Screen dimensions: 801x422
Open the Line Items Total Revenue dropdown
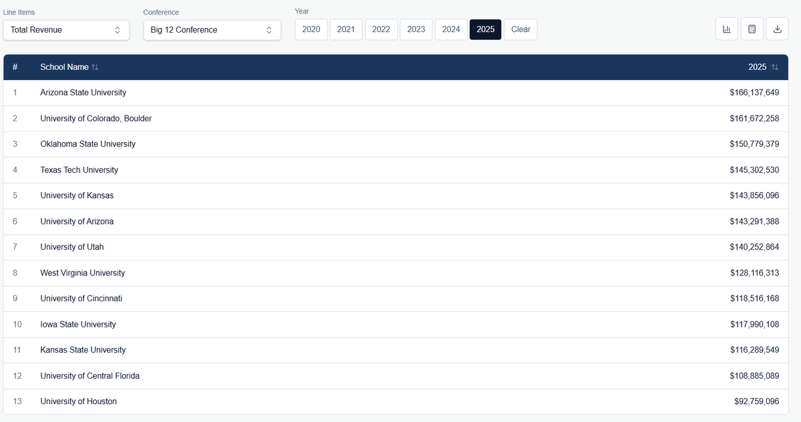point(66,30)
